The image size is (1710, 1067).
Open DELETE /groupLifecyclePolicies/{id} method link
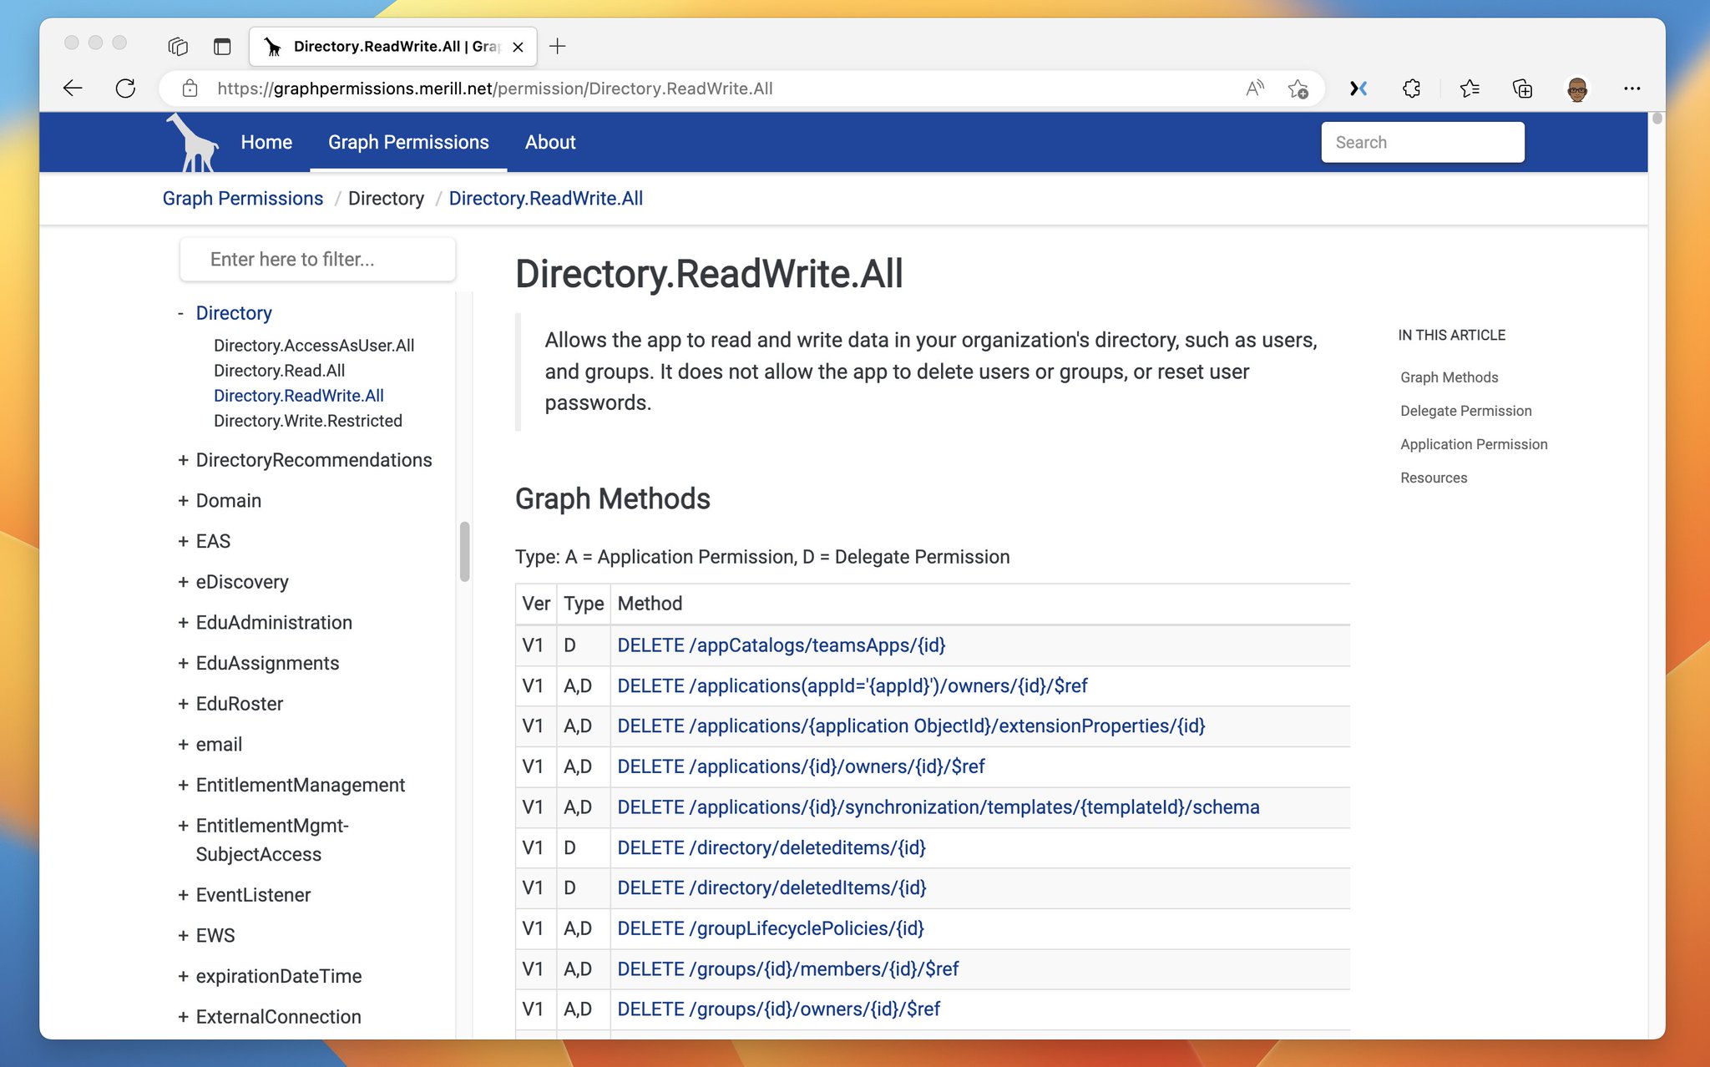coord(770,928)
